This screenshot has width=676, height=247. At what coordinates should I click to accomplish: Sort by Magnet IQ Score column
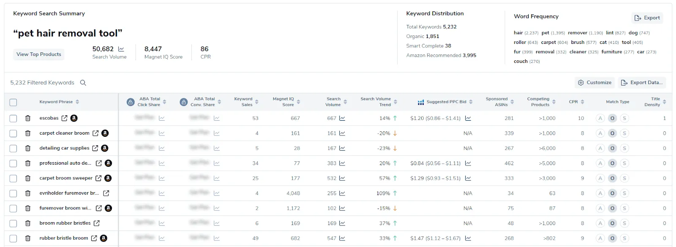pyautogui.click(x=298, y=102)
